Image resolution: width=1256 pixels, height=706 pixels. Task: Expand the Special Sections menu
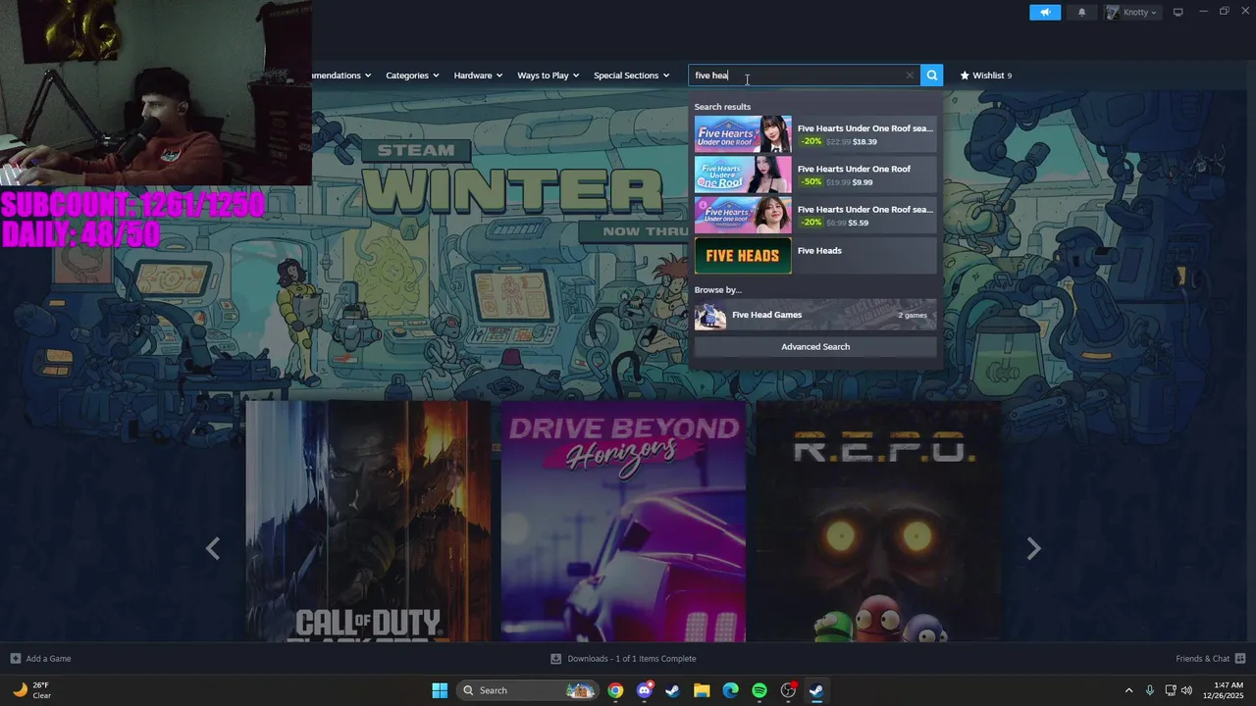pos(631,76)
